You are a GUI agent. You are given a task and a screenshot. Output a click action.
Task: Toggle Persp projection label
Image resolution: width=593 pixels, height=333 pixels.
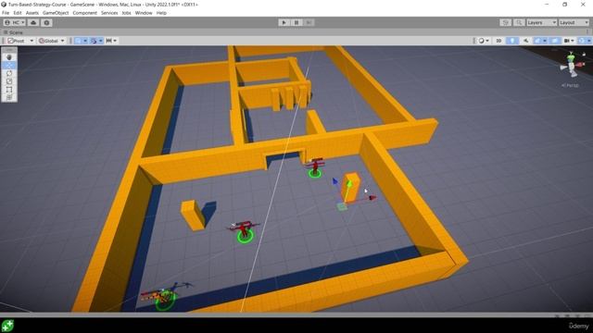pyautogui.click(x=570, y=85)
